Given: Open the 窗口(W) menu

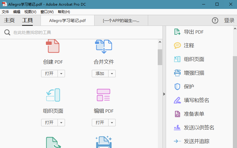Looking at the screenshot, I should pos(47,12).
